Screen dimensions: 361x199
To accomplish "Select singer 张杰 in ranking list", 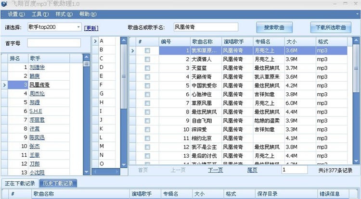I will point(35,147).
